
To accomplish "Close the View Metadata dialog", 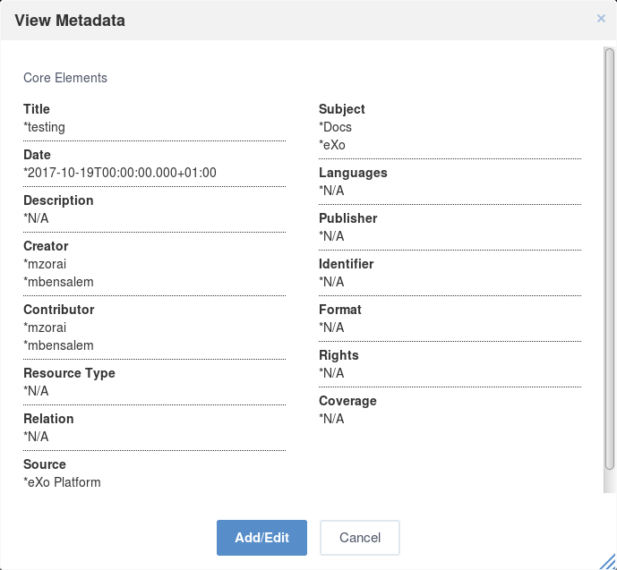I will 601,19.
